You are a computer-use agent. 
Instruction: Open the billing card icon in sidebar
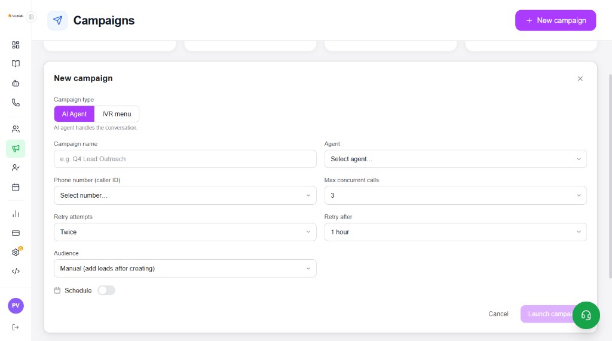click(16, 233)
